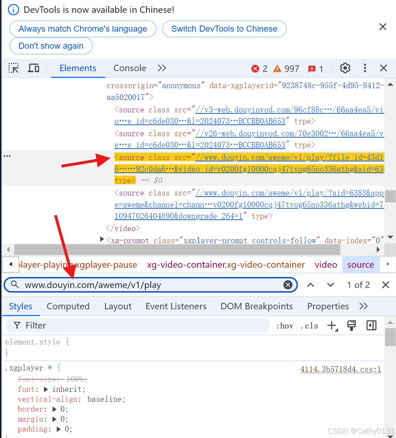Screen dimensions: 396x438
Task: Open the v3-web.douyinvod.com source link
Action: coord(249,115)
